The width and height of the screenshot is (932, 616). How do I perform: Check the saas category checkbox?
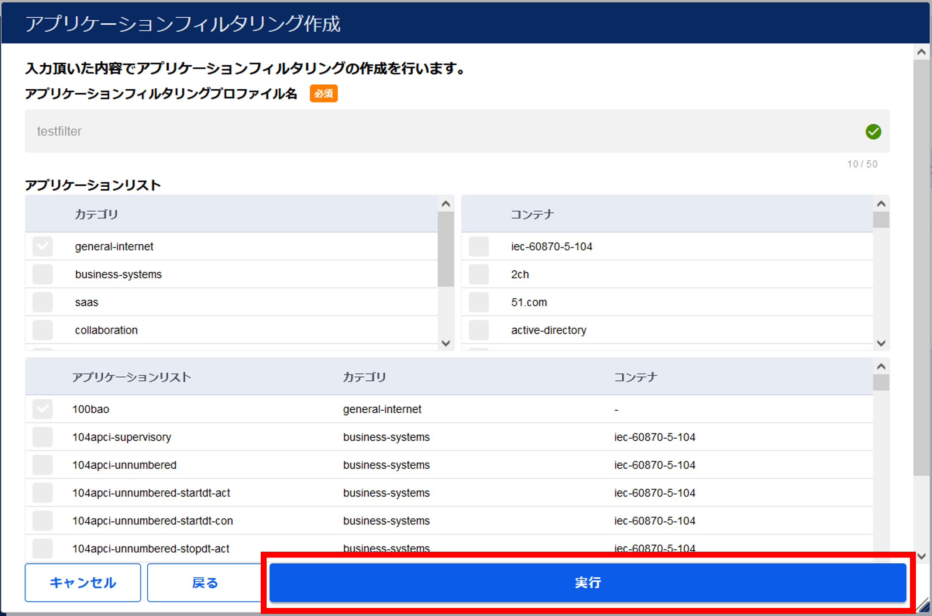[x=43, y=302]
